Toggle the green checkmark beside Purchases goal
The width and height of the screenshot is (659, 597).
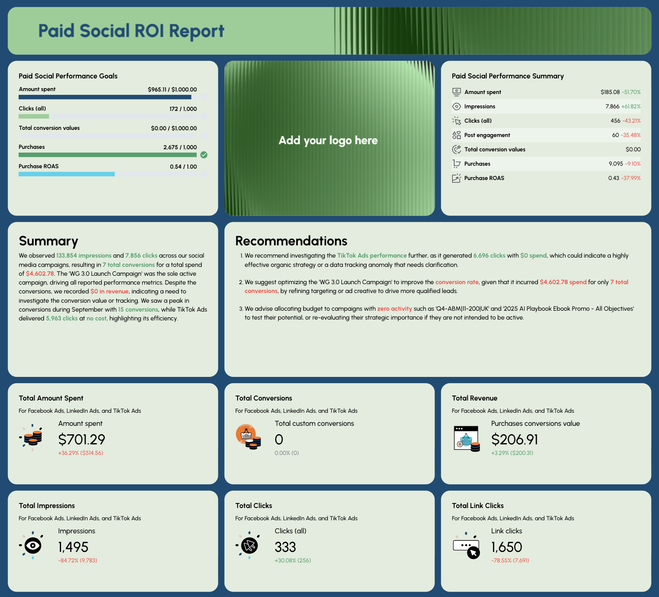(x=204, y=155)
